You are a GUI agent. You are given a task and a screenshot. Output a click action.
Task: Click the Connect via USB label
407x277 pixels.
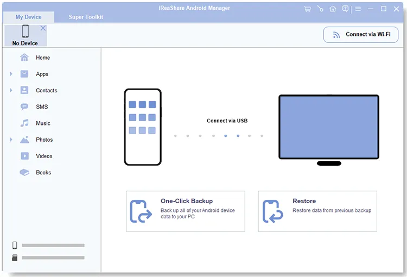pyautogui.click(x=227, y=121)
